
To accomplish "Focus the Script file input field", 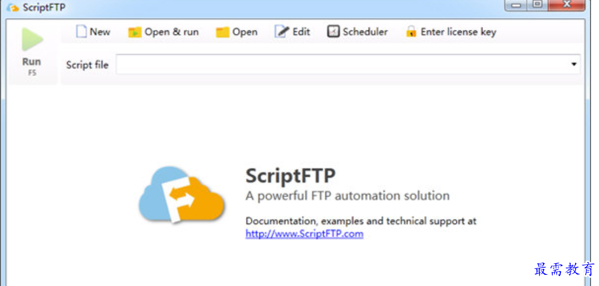I will [x=348, y=64].
